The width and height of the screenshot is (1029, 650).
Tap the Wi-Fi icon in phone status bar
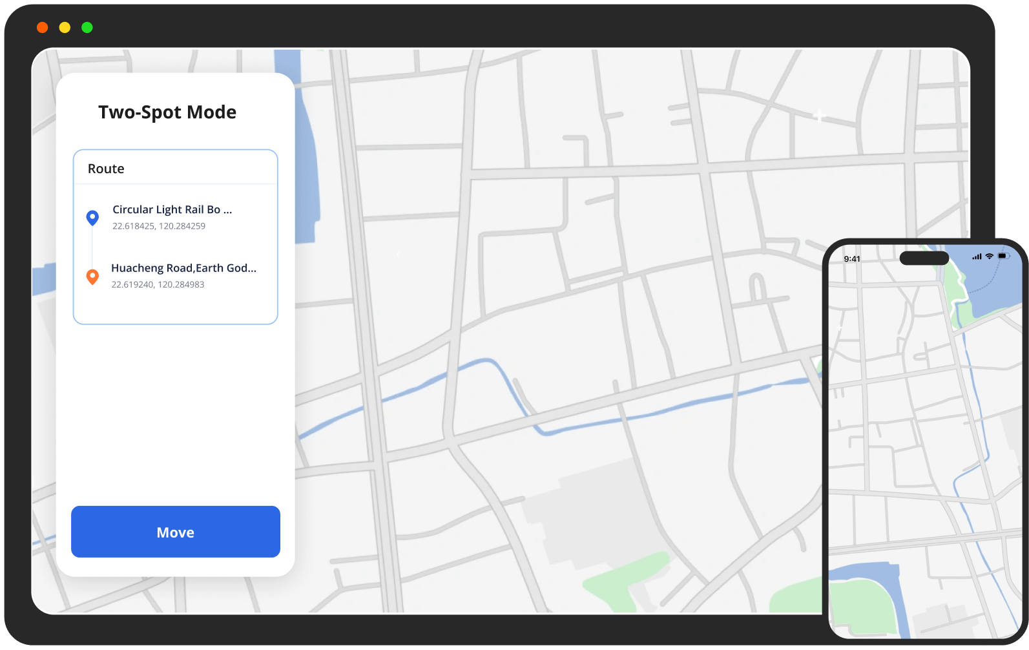(989, 257)
